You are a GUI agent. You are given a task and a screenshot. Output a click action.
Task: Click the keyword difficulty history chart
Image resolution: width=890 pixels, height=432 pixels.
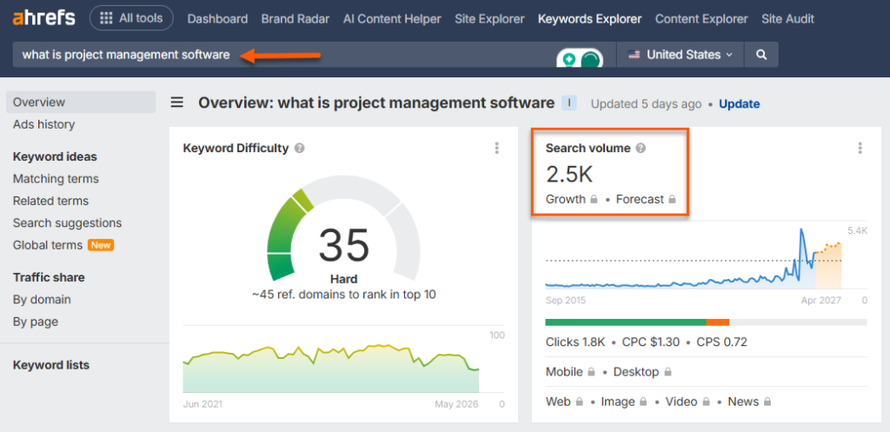click(331, 368)
